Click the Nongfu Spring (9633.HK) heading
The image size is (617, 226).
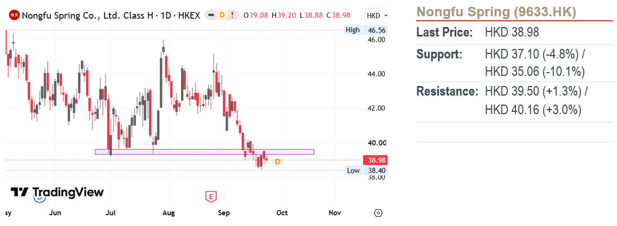(x=496, y=12)
